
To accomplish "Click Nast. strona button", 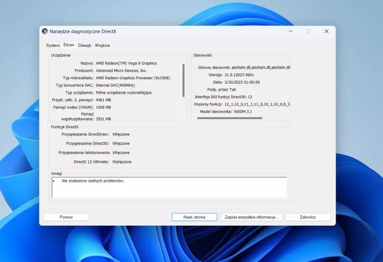I will tap(194, 217).
